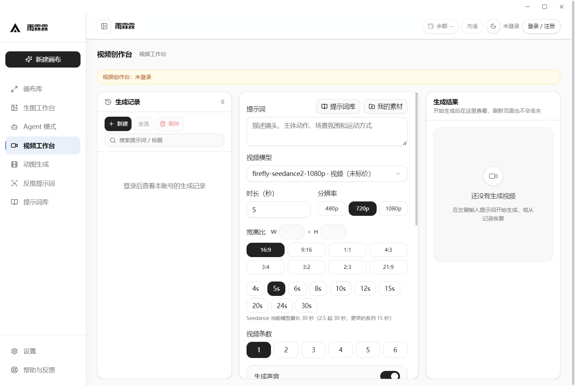Choose the 8s duration preset
The width and height of the screenshot is (575, 386).
point(318,289)
